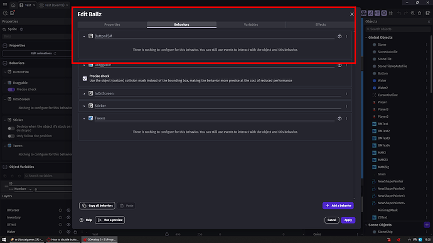
Task: Open zoom options magnifier icon
Action: click(x=412, y=13)
